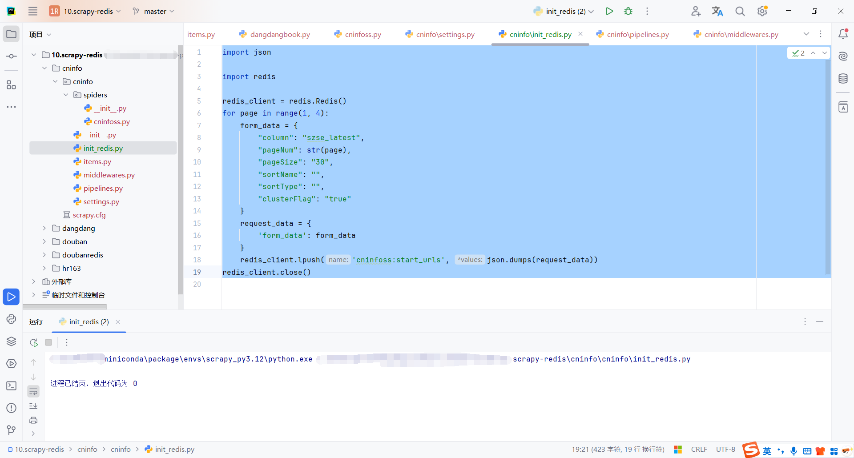Stop the running process

(48, 342)
